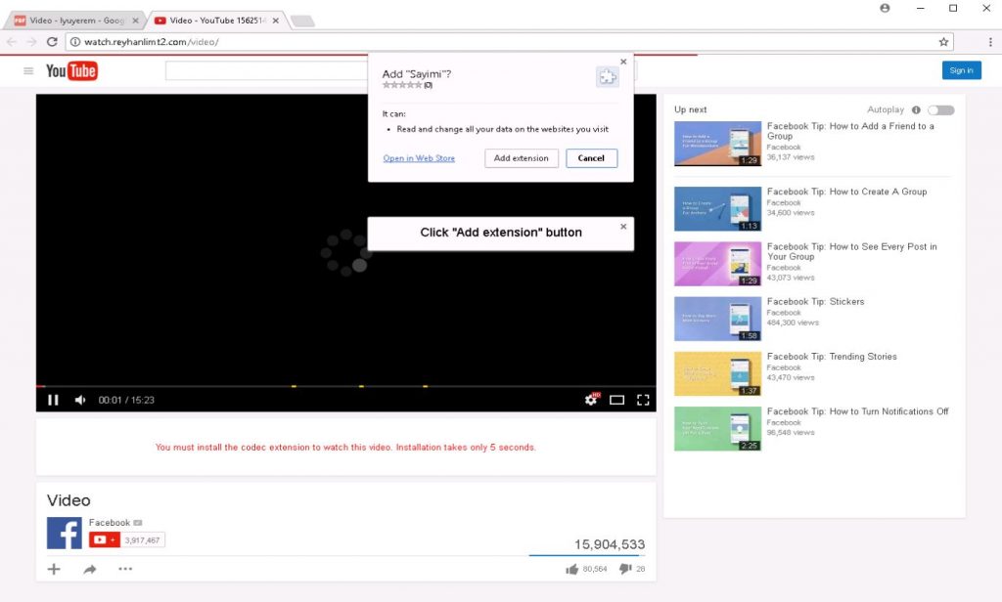Close the "Click Add extension button" hint
Viewport: 1002px width, 602px height.
(623, 227)
